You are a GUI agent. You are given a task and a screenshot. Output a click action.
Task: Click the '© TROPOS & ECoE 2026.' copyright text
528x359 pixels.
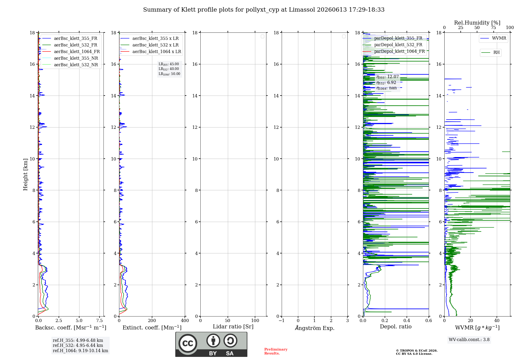click(417, 351)
